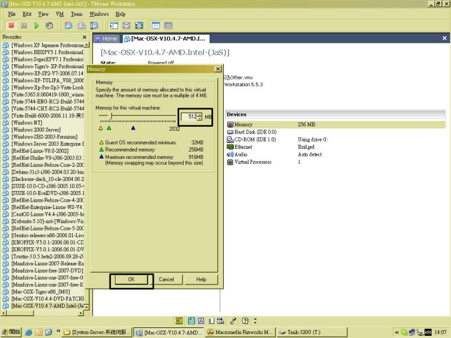The height and width of the screenshot is (338, 451).
Task: Decrease memory value with spinner down arrow
Action: tap(200, 118)
